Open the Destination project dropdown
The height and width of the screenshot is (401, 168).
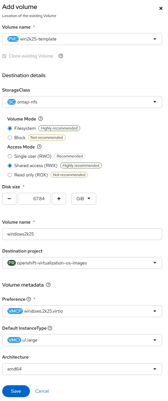tap(82, 263)
